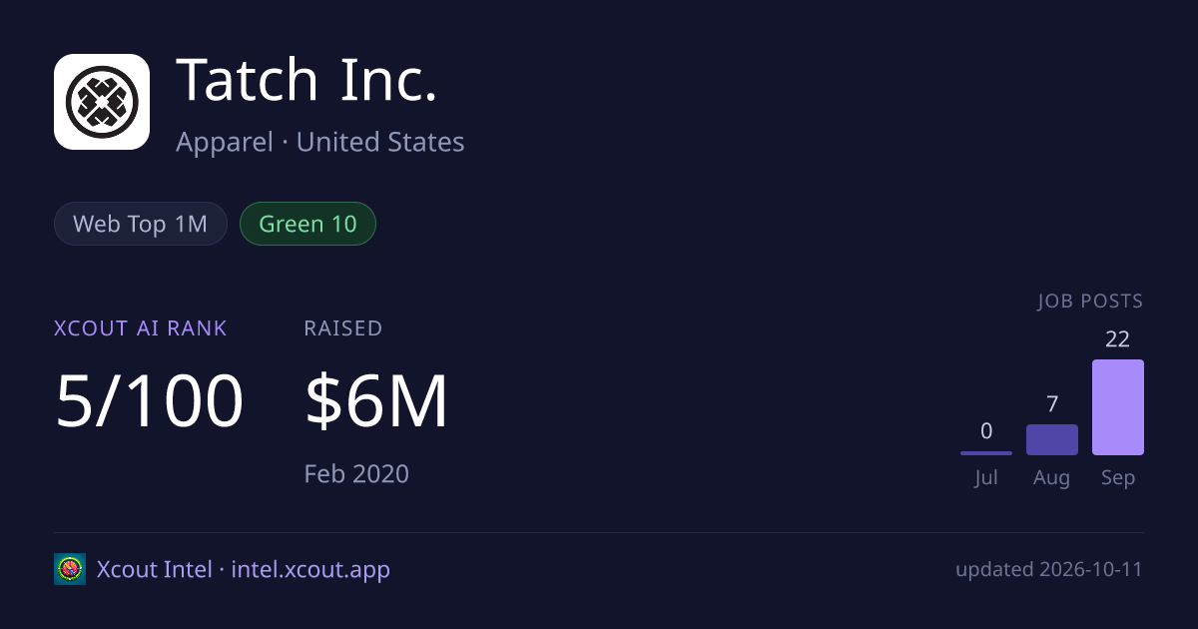Click the Apparel · United States subtitle
This screenshot has width=1198, height=629.
(x=320, y=142)
